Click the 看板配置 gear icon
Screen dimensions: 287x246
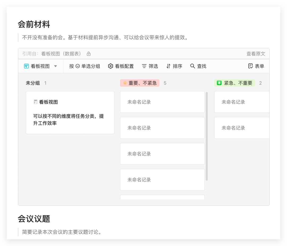pos(111,66)
